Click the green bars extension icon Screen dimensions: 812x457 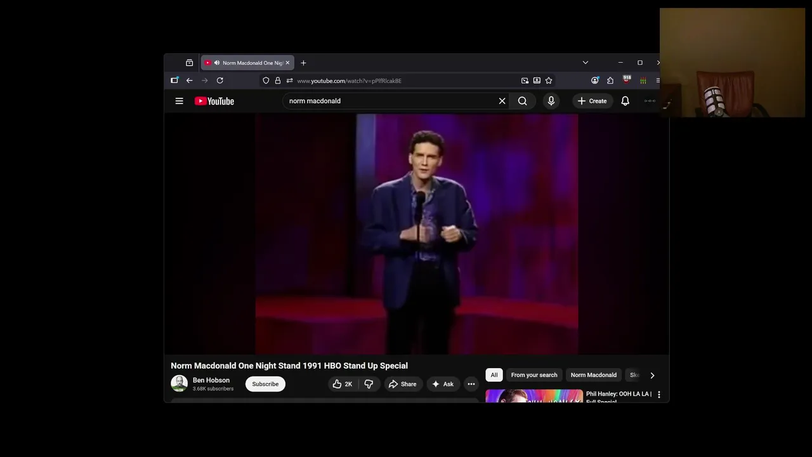point(643,81)
